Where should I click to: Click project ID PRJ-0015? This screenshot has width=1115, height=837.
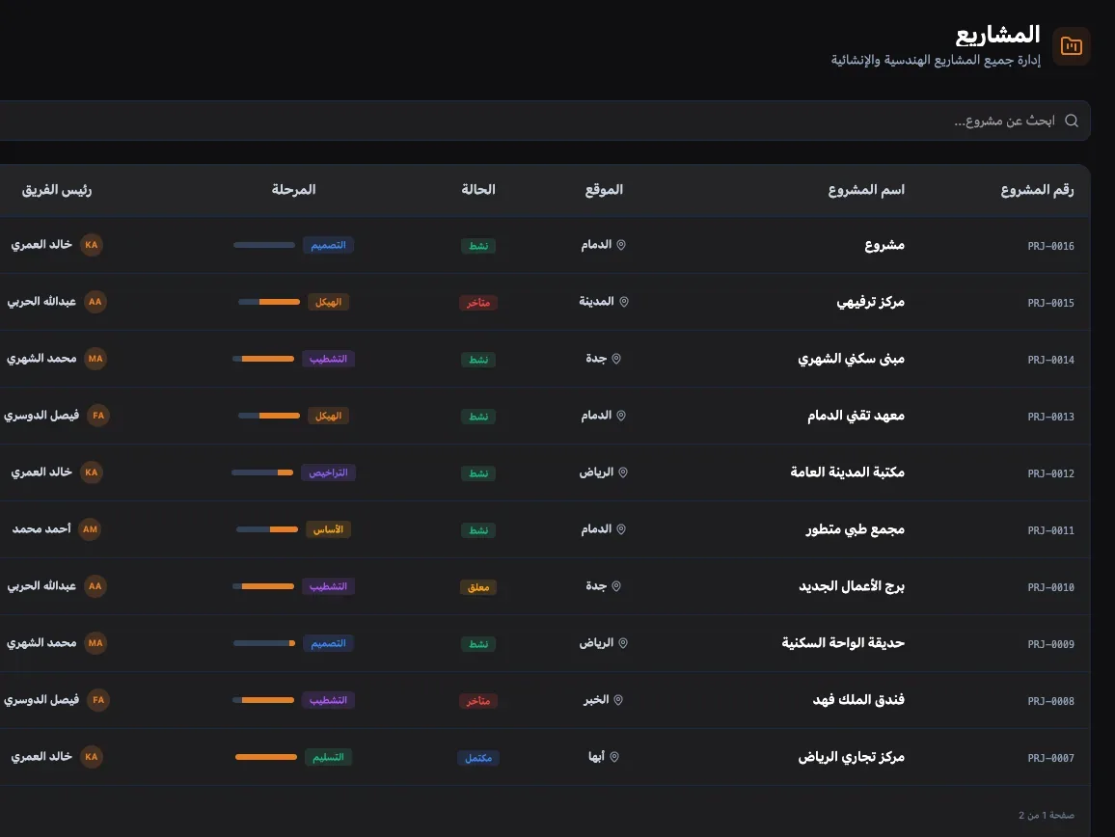point(1050,303)
